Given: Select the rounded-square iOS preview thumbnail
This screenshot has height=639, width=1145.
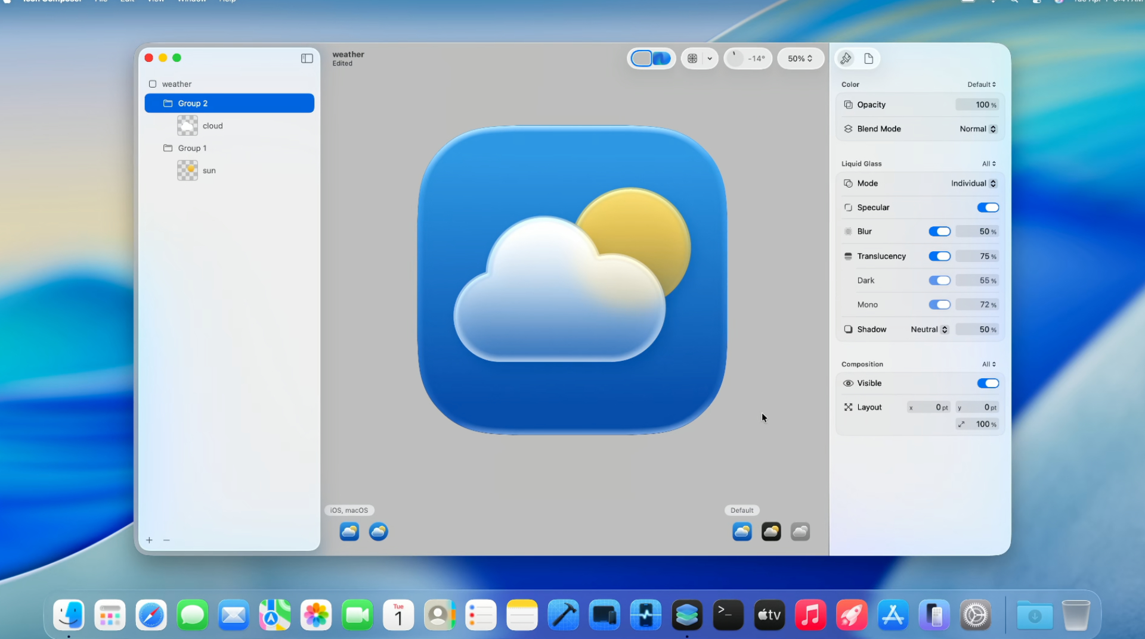Looking at the screenshot, I should pyautogui.click(x=349, y=531).
